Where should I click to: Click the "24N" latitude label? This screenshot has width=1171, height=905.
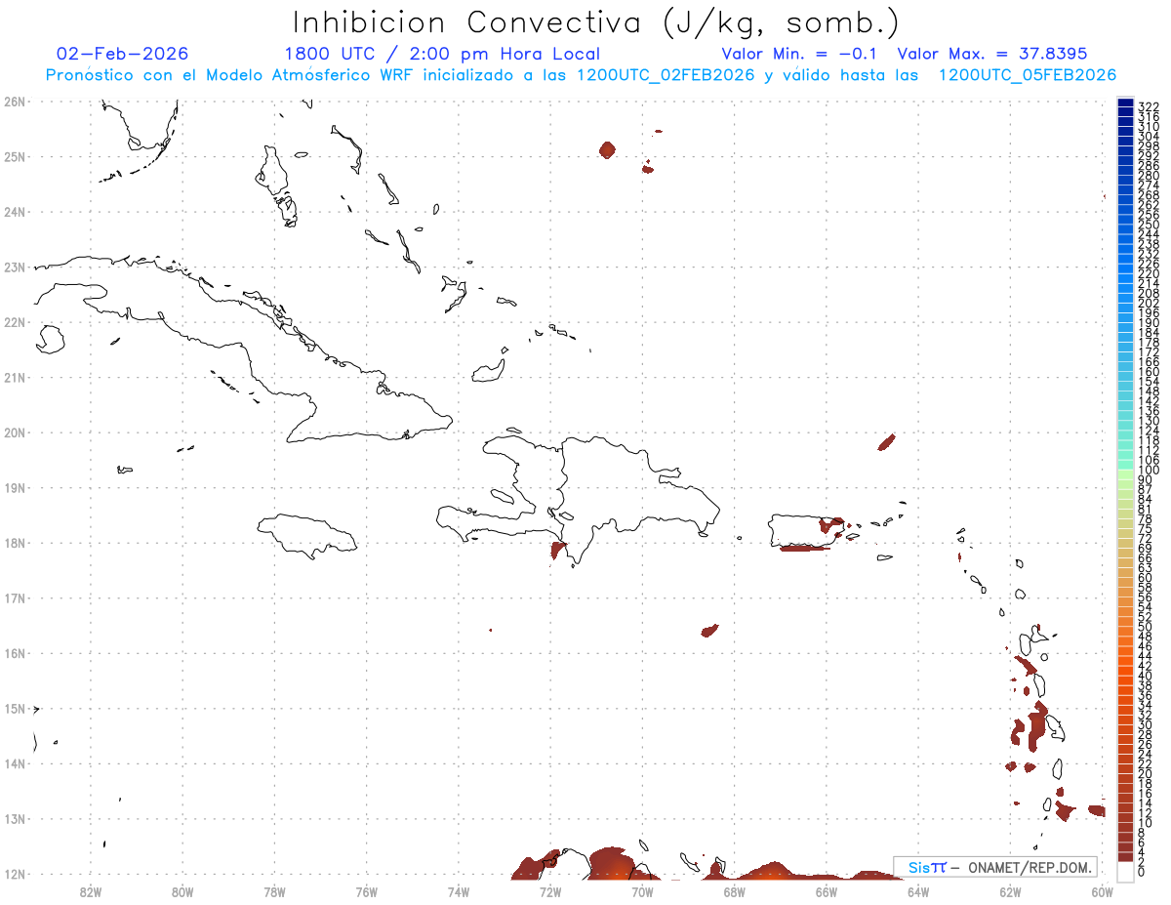coord(14,212)
